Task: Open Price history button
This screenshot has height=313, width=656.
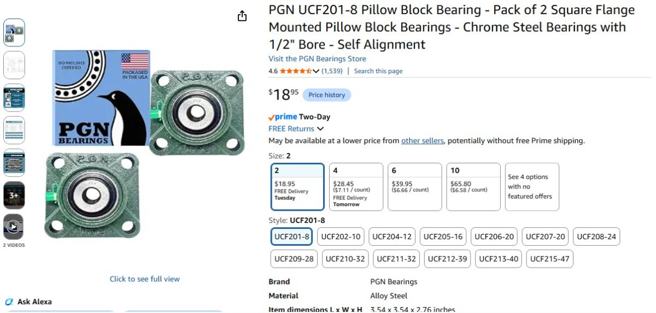Action: (327, 95)
